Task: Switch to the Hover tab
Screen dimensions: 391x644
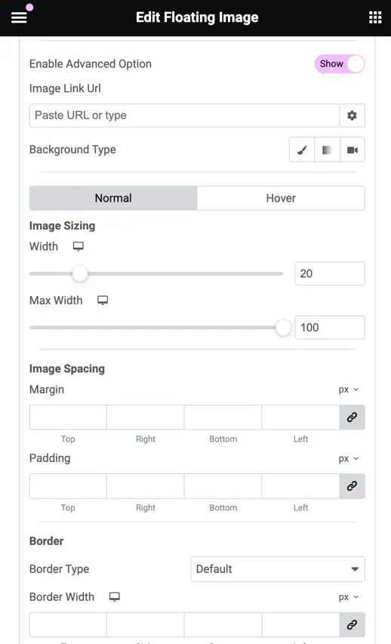Action: pos(281,199)
